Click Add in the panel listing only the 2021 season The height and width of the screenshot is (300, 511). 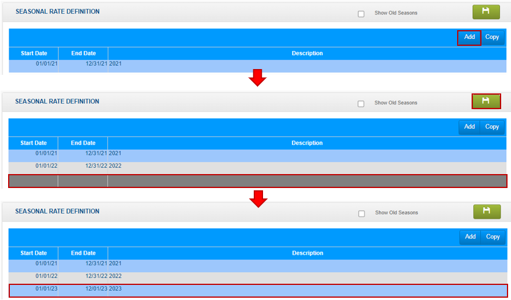(469, 37)
